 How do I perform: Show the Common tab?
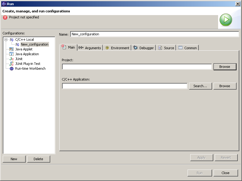(188, 48)
